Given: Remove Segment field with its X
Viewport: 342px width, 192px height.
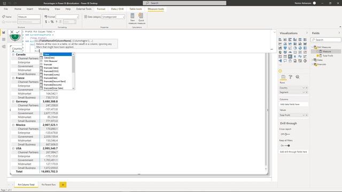Looking at the screenshot, I should point(306,92).
